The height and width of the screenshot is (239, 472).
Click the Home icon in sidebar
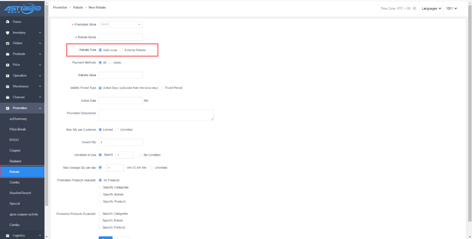point(7,22)
